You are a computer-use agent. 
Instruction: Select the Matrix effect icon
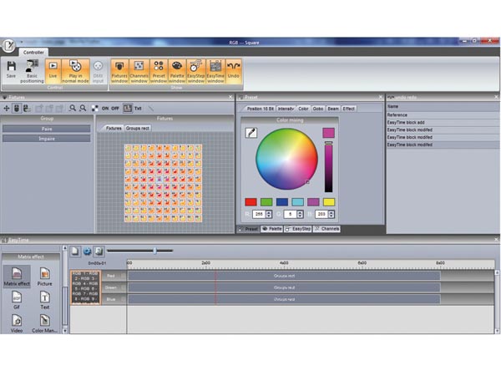tap(17, 277)
